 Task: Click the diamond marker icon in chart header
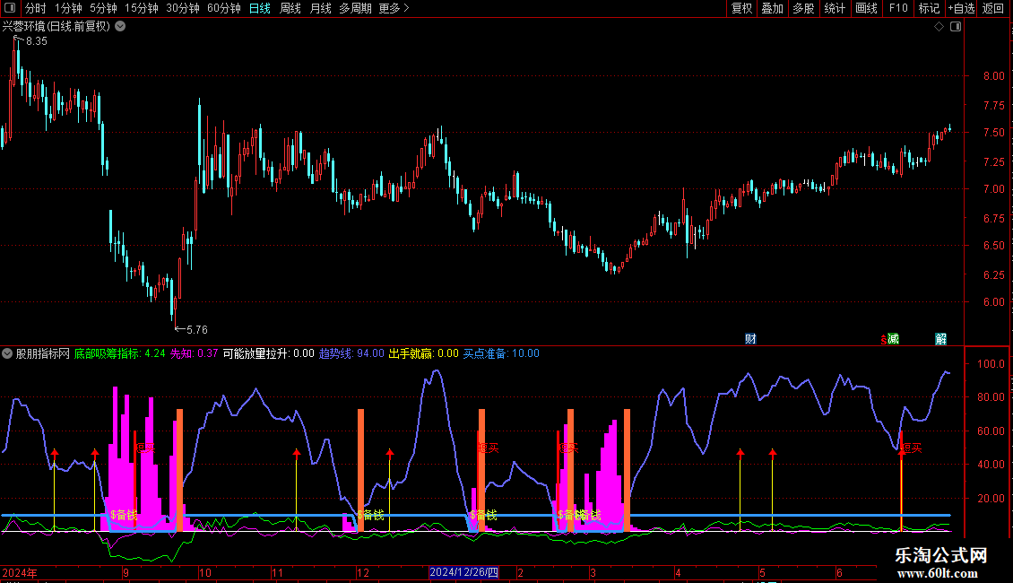[x=939, y=27]
